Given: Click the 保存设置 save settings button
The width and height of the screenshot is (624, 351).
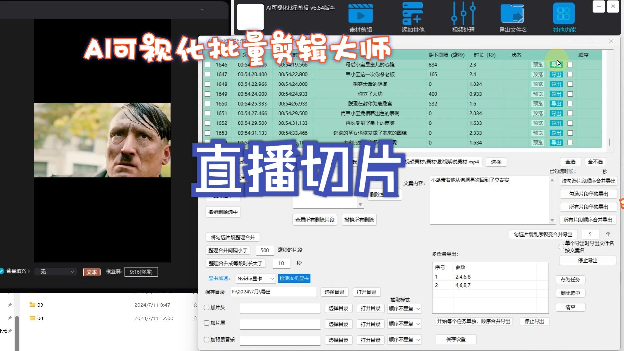Looking at the screenshot, I should click(x=456, y=339).
